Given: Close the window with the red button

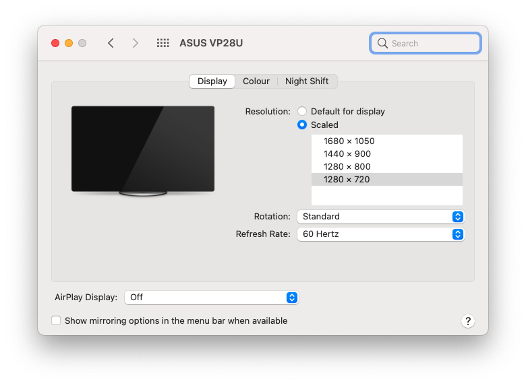Looking at the screenshot, I should pos(55,43).
